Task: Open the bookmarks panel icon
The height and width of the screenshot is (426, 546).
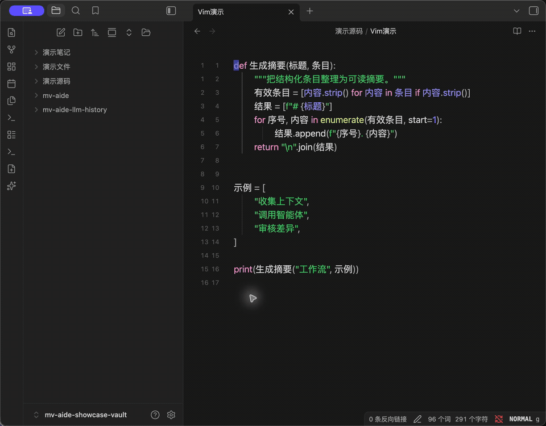Action: click(x=96, y=11)
